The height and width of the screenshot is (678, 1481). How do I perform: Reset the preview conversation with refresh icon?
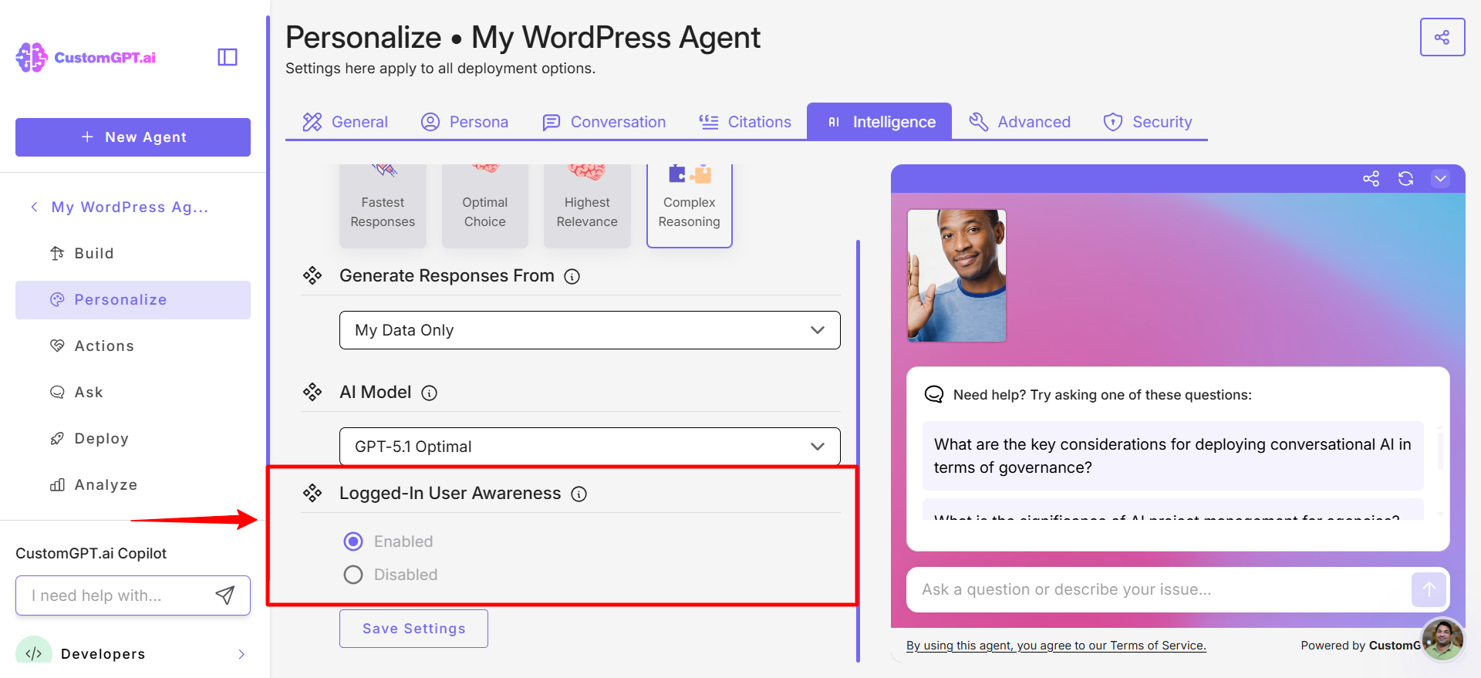(x=1405, y=179)
